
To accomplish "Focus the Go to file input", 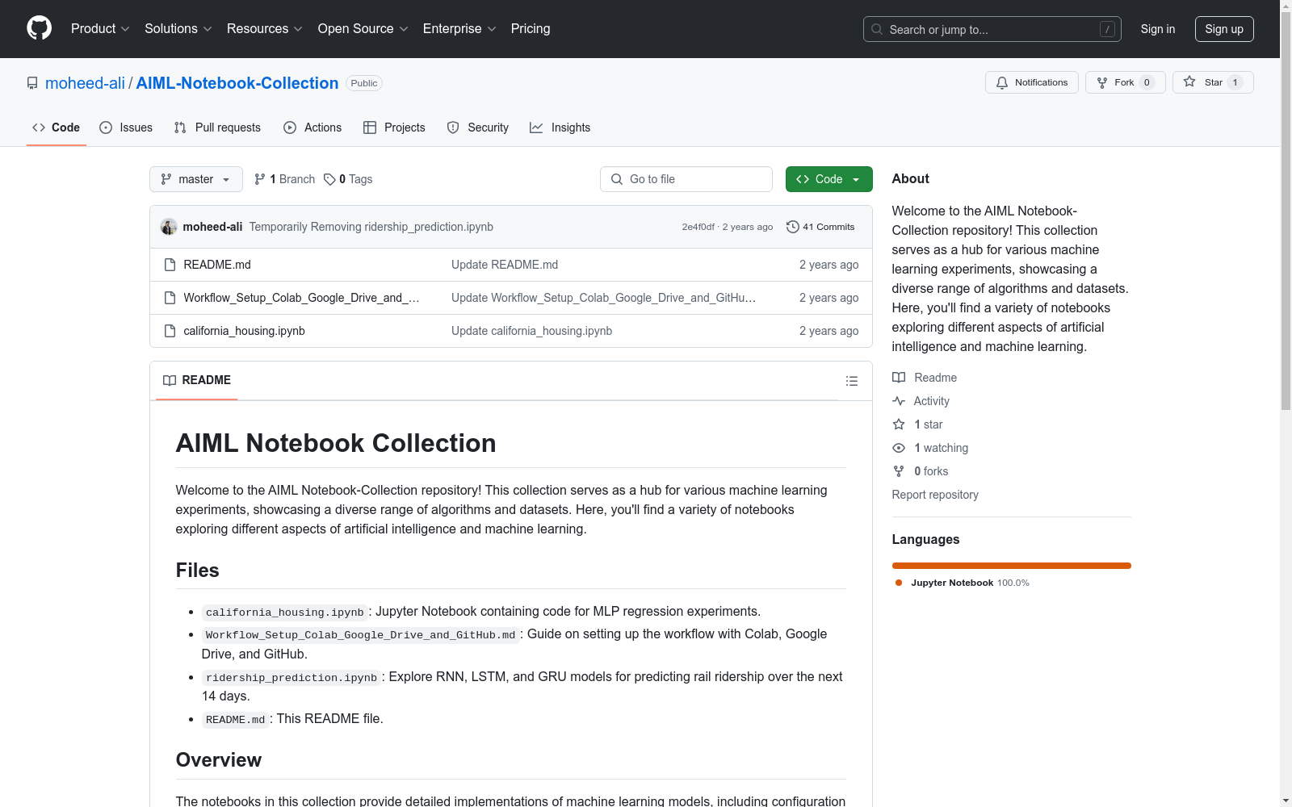I will (x=686, y=179).
